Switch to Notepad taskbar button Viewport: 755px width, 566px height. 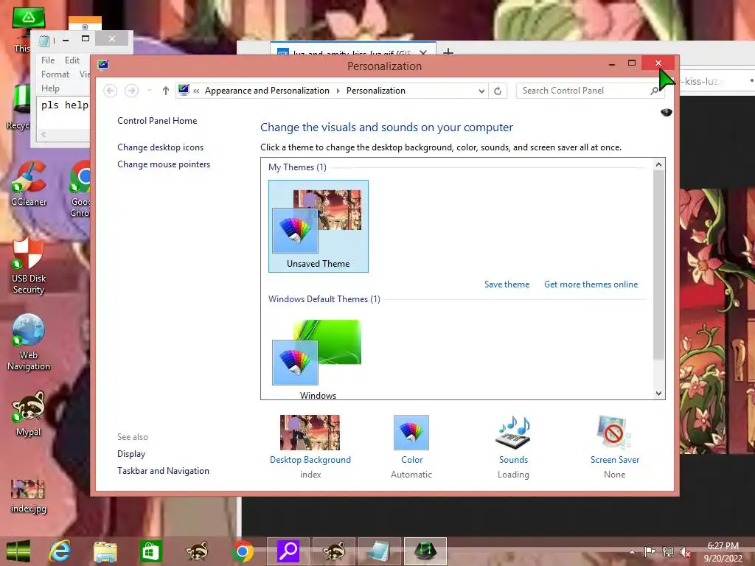pyautogui.click(x=380, y=551)
